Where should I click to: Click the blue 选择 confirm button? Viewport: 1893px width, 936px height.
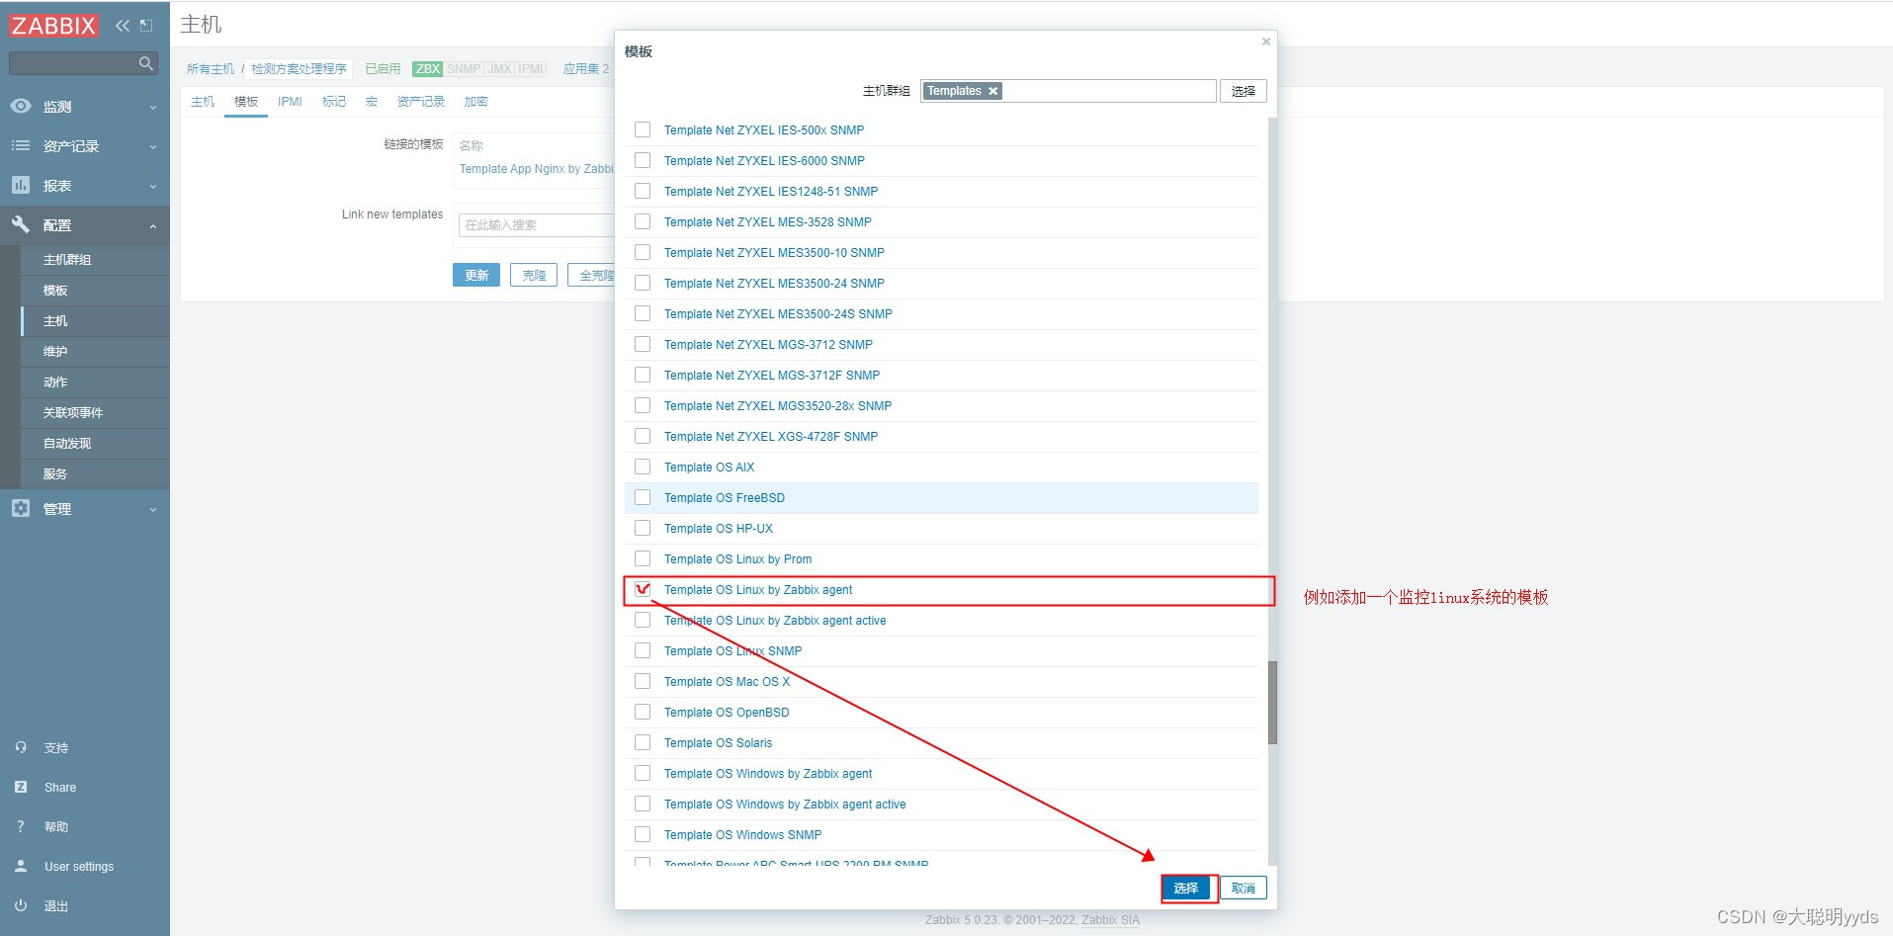click(1186, 888)
